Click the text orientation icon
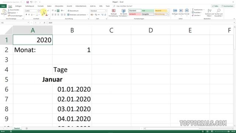 (x=62, y=11)
